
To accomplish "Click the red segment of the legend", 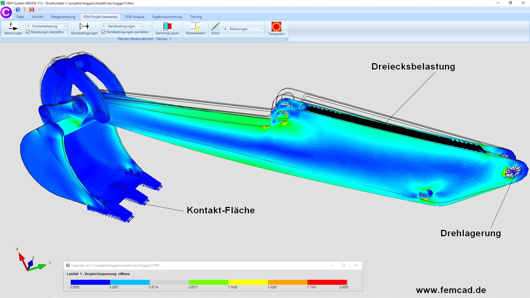I will [x=327, y=282].
